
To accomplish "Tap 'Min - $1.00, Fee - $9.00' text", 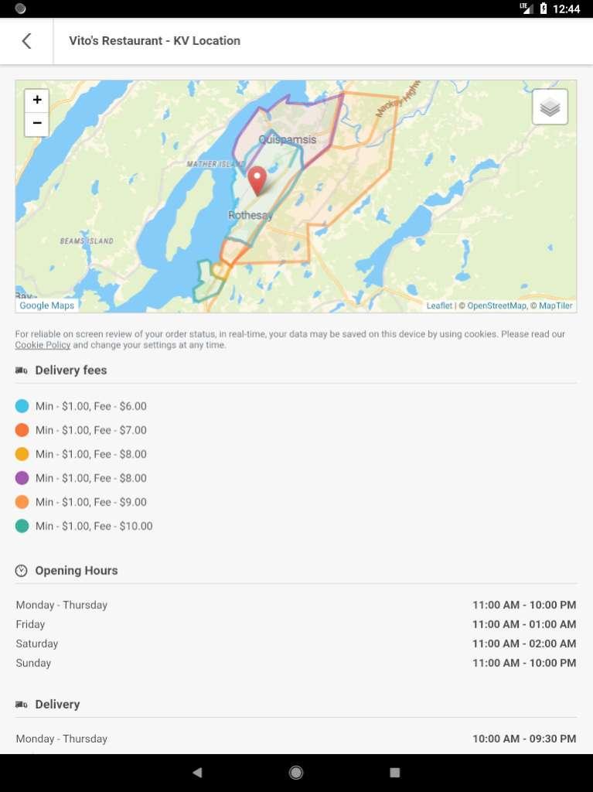I will tap(91, 502).
